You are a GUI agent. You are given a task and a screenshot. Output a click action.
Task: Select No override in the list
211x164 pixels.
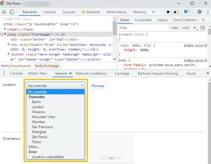click(55, 92)
